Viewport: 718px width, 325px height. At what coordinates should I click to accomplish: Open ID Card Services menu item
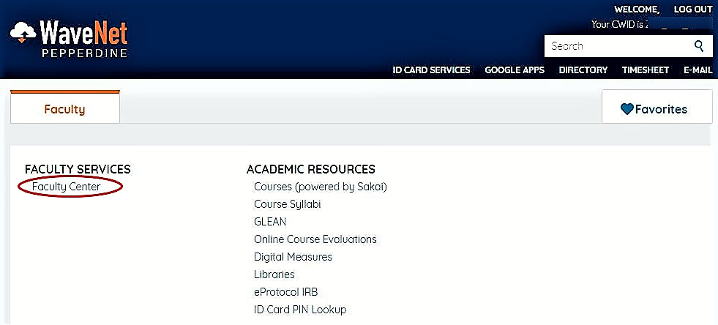coord(431,70)
